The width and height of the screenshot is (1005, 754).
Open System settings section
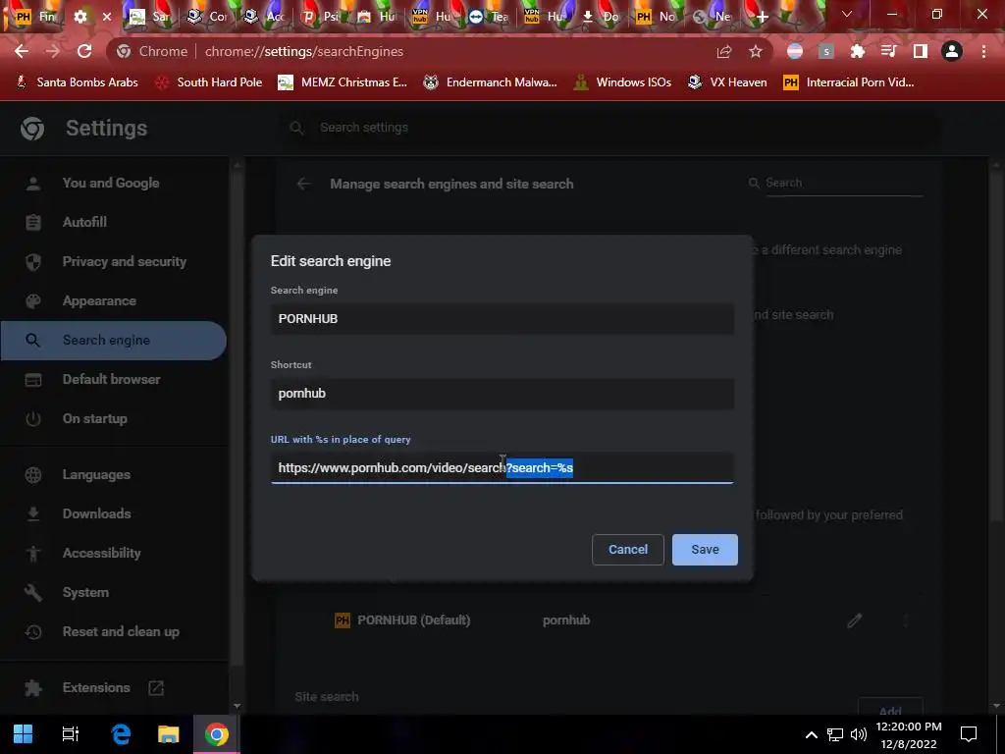85,592
